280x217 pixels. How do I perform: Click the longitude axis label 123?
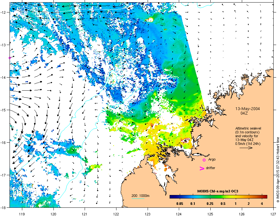tap(148, 214)
